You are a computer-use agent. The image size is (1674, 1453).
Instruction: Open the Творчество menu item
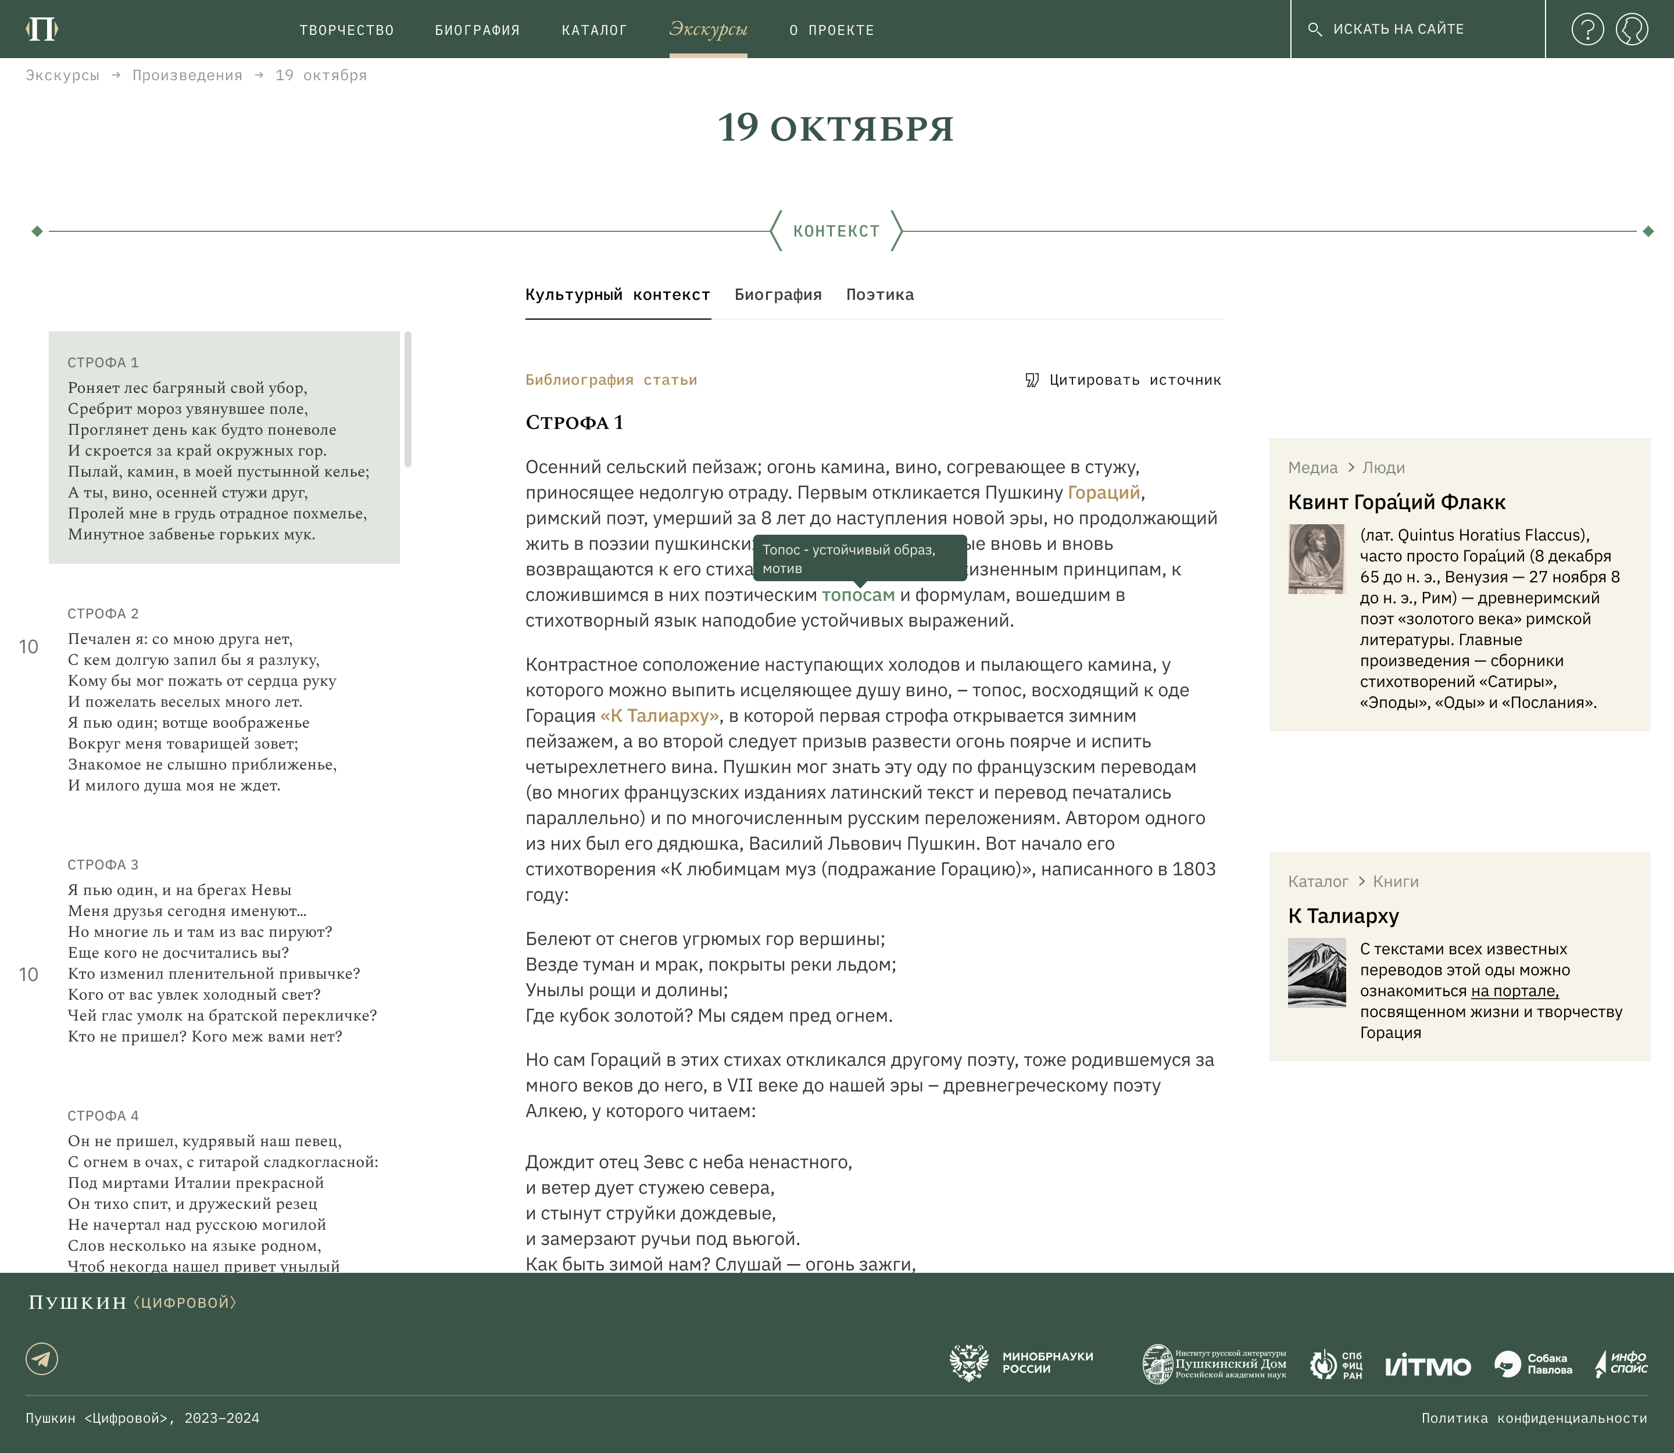coord(346,30)
